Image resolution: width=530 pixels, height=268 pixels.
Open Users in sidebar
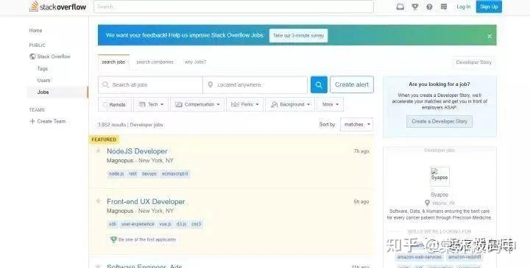tap(43, 80)
